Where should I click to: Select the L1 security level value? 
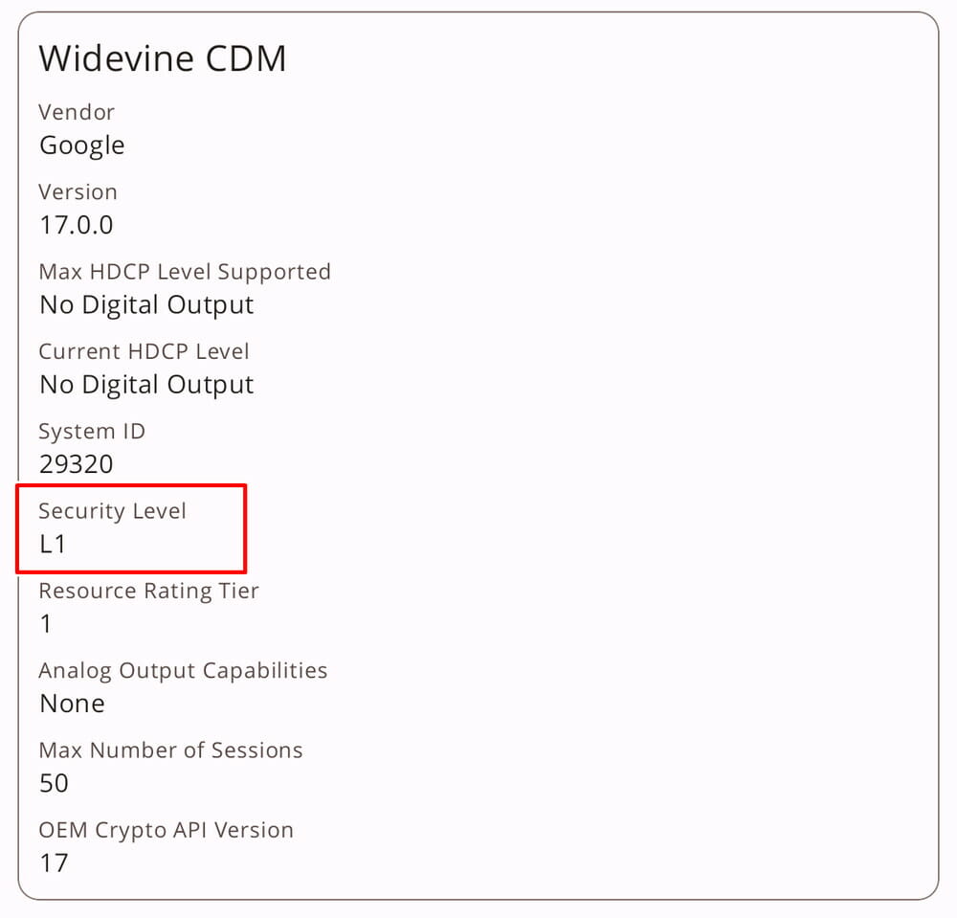(54, 545)
